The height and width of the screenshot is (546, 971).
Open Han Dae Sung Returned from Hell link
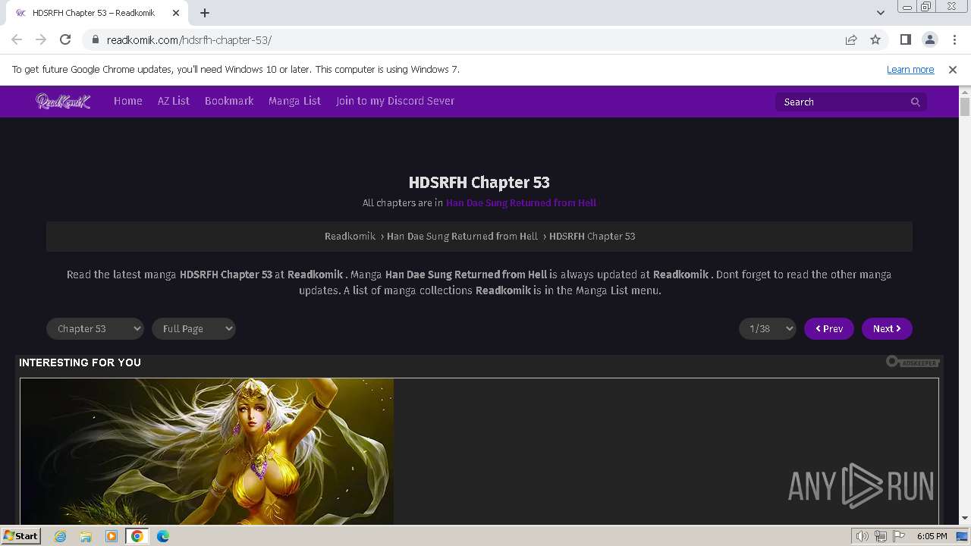click(521, 202)
